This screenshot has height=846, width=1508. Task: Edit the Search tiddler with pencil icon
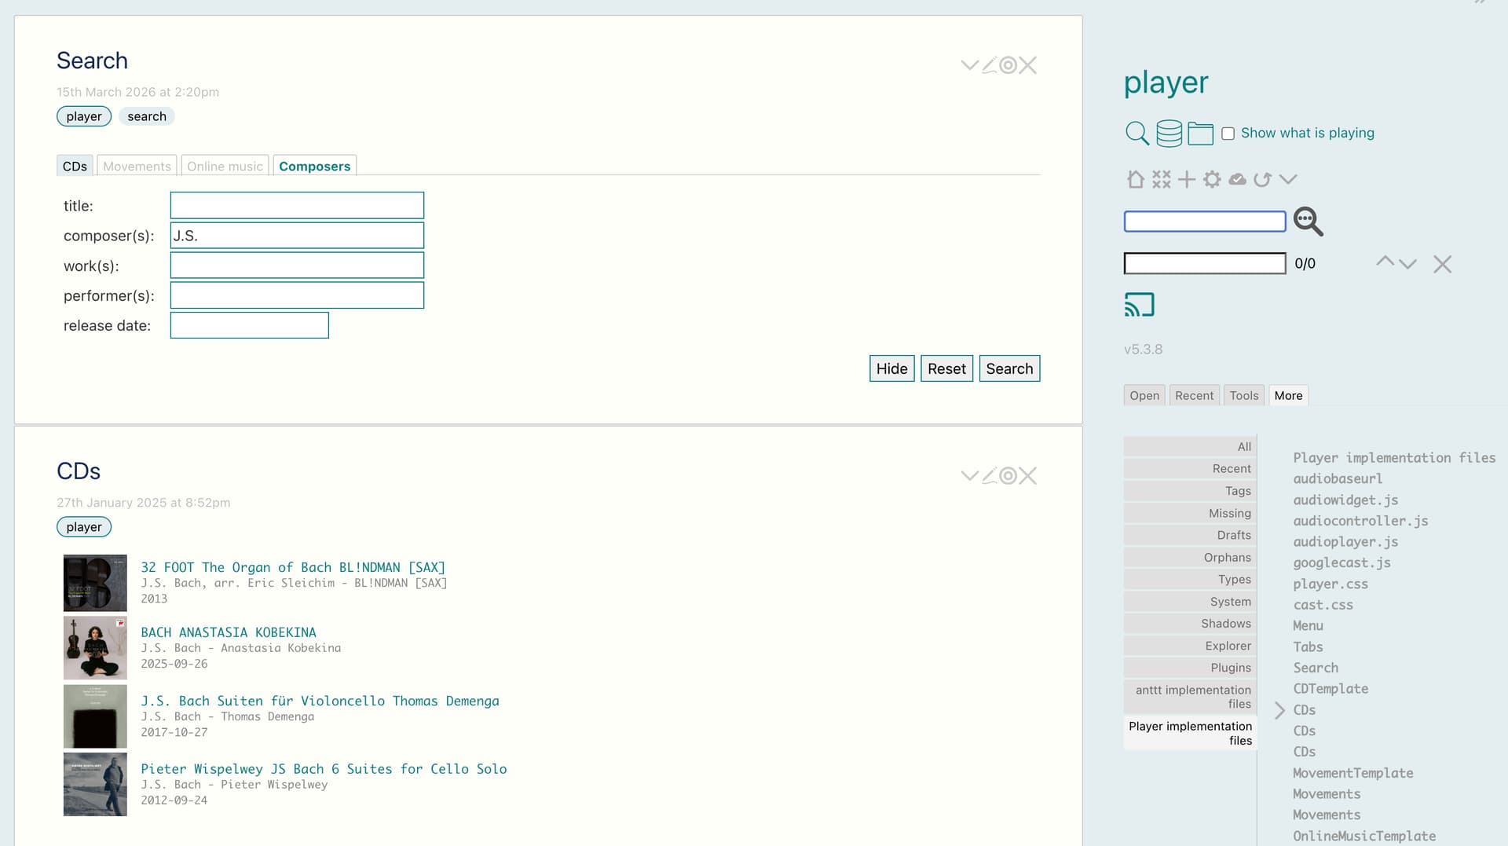pos(989,65)
